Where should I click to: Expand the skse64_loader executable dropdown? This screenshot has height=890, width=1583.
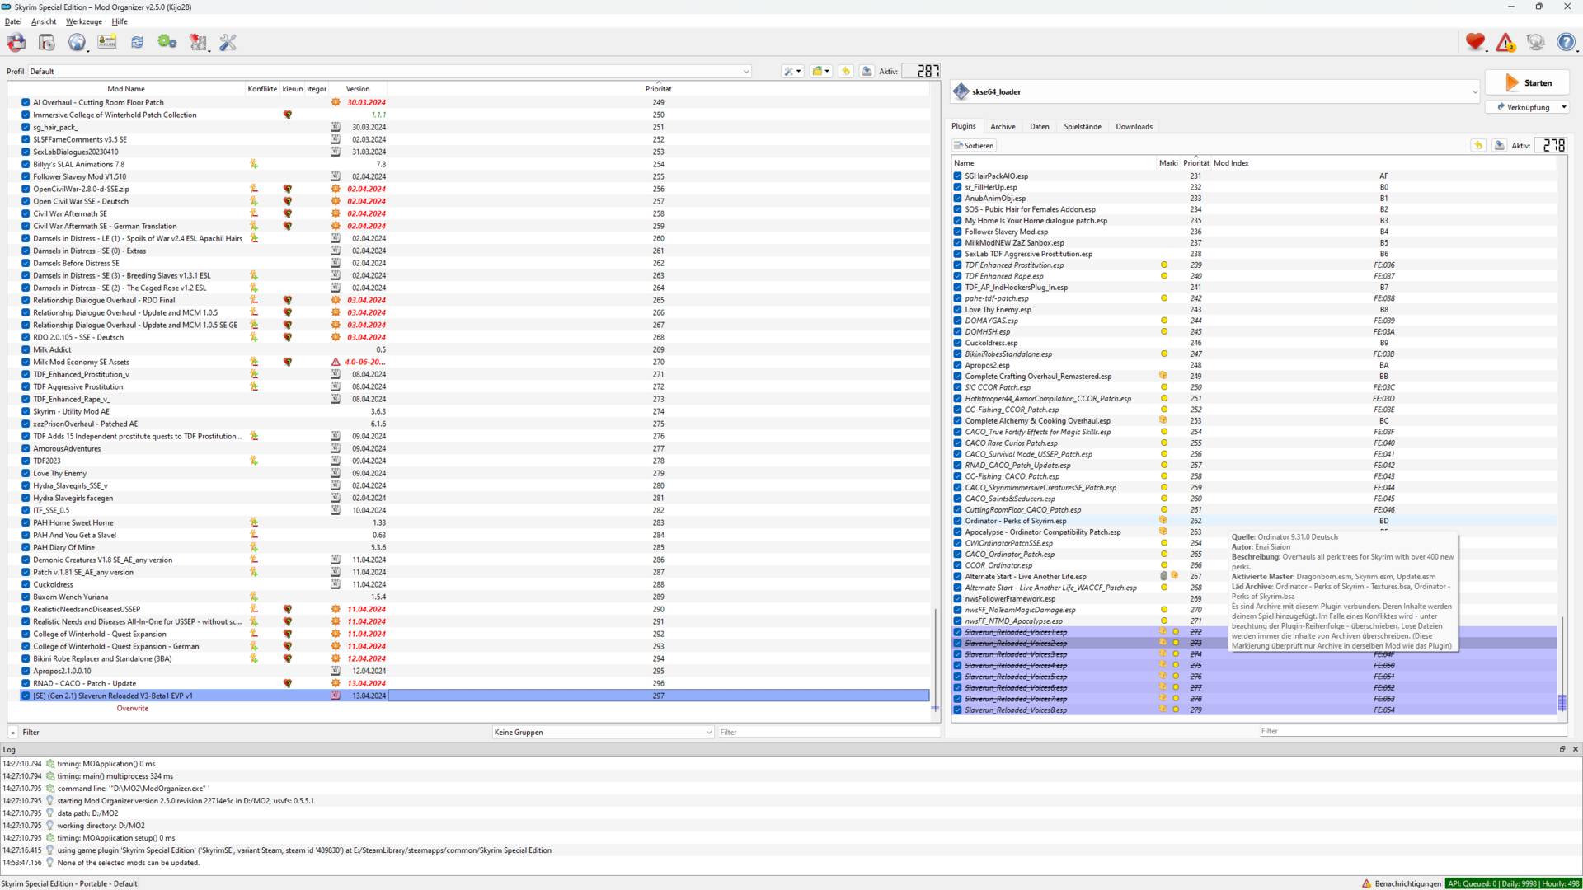tap(1216, 92)
